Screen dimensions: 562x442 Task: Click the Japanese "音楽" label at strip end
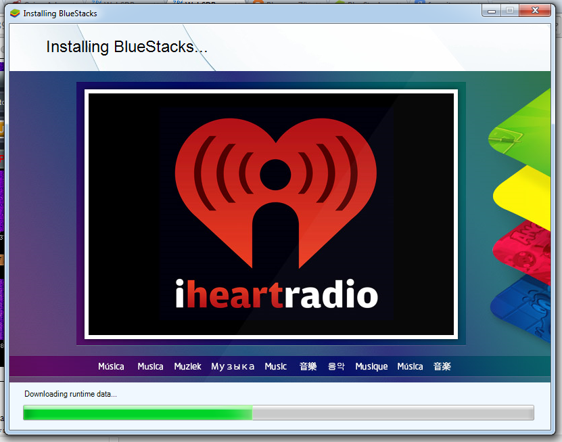click(442, 366)
